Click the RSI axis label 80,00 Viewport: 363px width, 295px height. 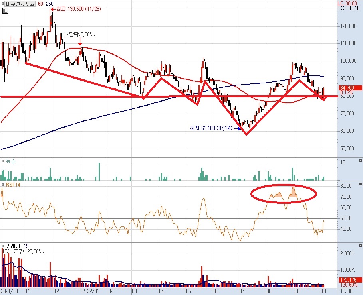(x=346, y=186)
